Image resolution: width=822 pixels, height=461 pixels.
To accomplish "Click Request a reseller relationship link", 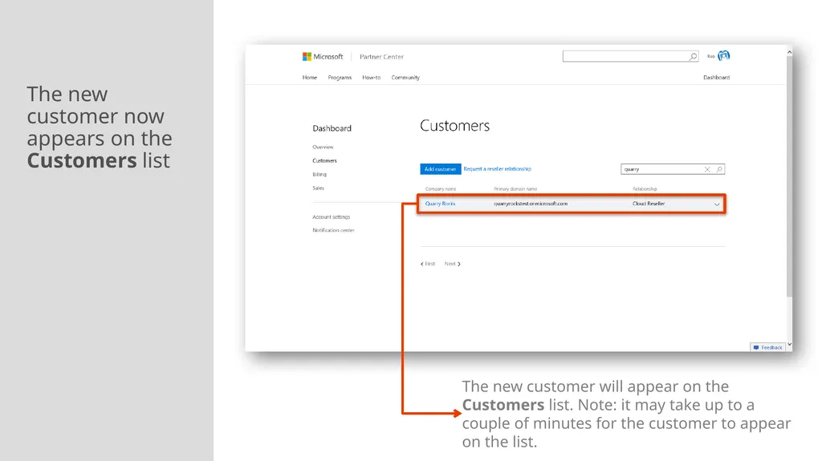I will 498,168.
